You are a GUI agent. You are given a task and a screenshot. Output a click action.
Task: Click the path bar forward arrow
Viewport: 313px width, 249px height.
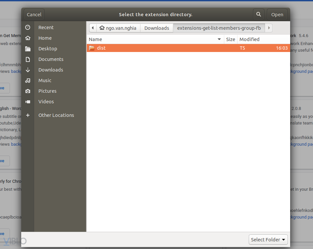click(269, 28)
